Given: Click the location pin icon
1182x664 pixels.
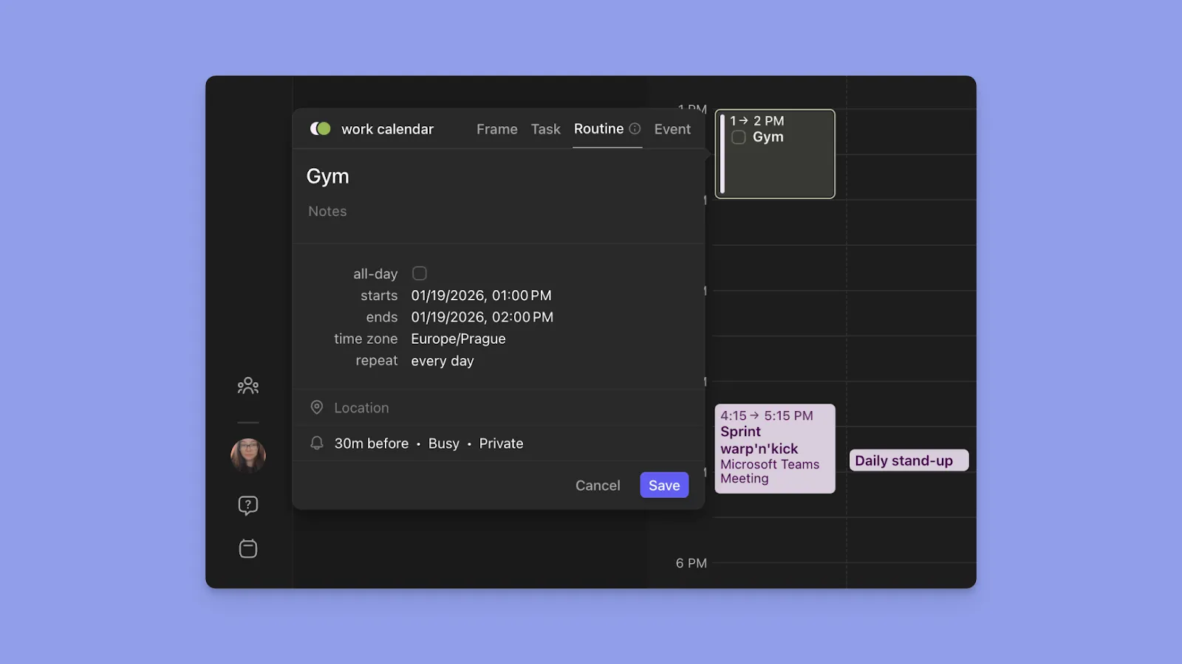Looking at the screenshot, I should coord(317,407).
